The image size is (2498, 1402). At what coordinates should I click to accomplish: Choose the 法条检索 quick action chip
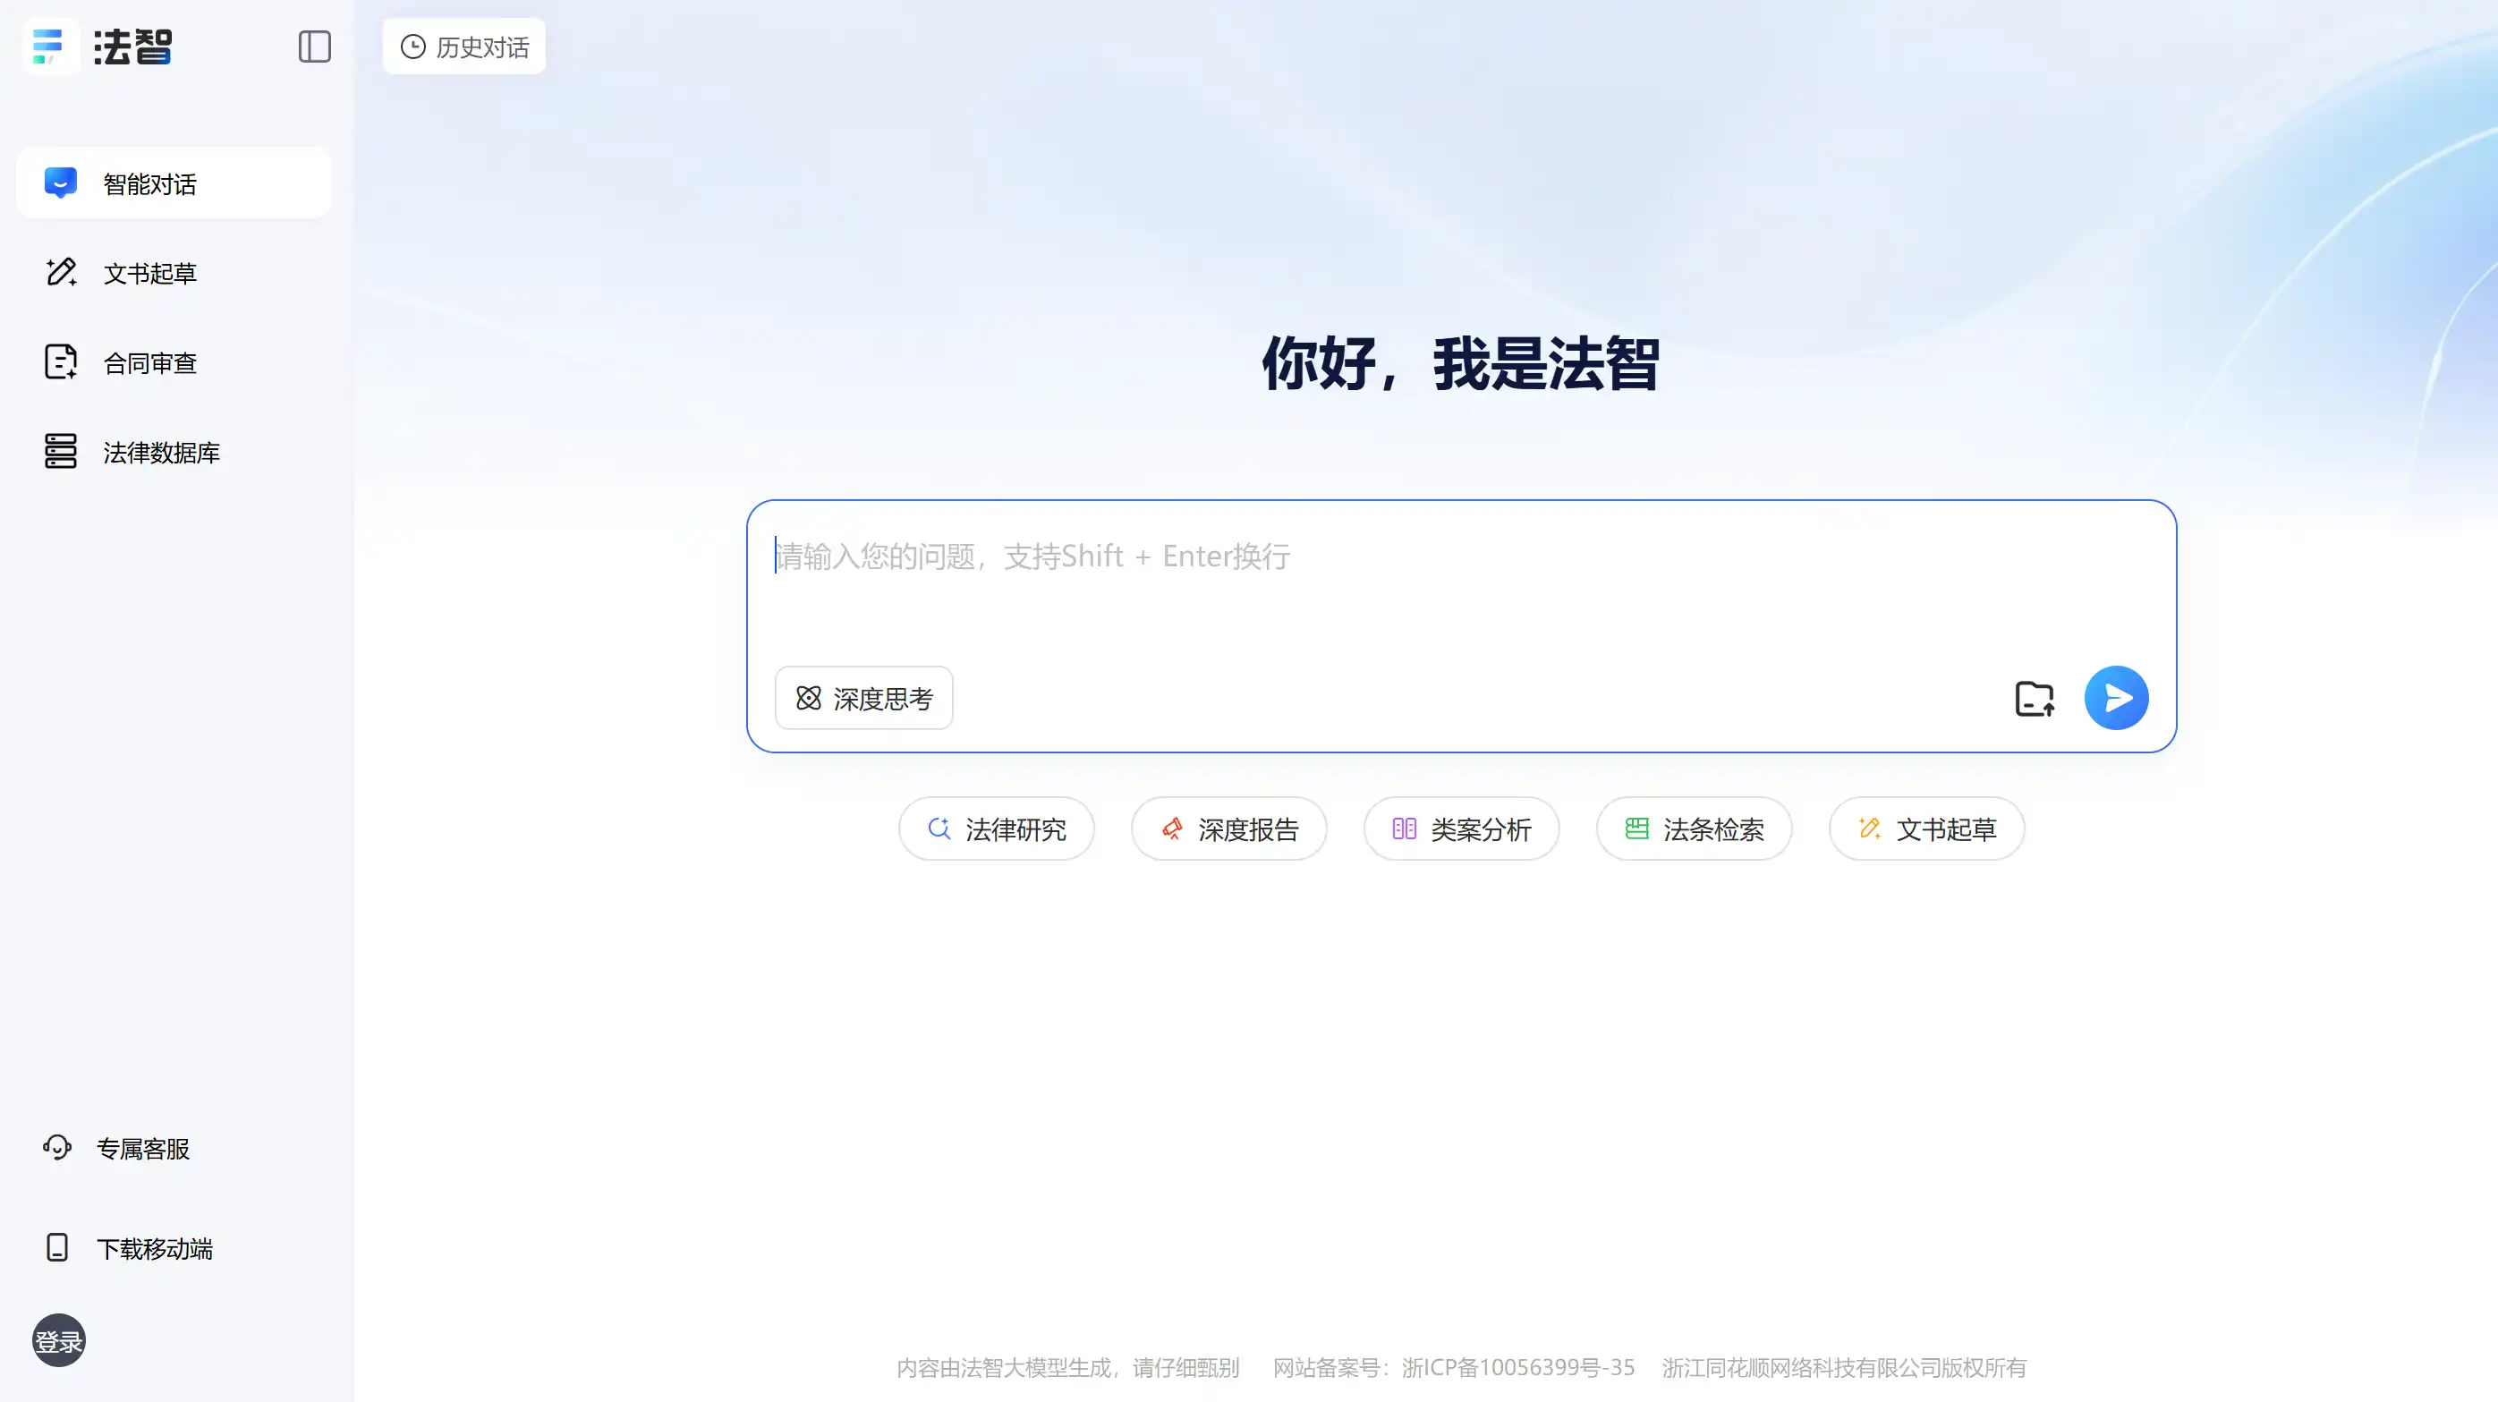pyautogui.click(x=1694, y=829)
